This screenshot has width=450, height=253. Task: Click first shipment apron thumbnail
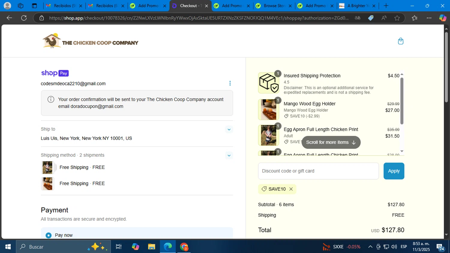47,167
